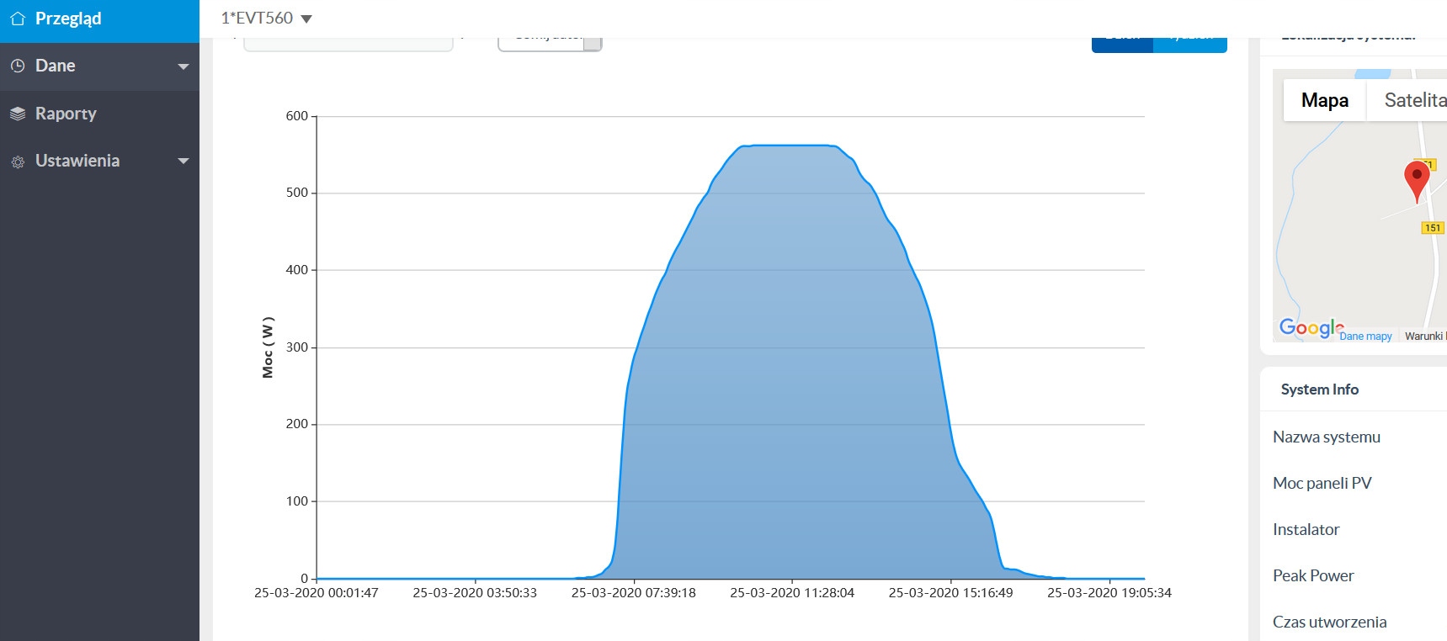
Task: Click the gear icon beside Ustawienia
Action: (18, 162)
